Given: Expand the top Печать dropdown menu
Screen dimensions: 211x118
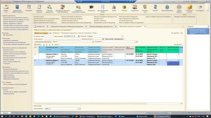Looking at the screenshot, I should [95, 33].
